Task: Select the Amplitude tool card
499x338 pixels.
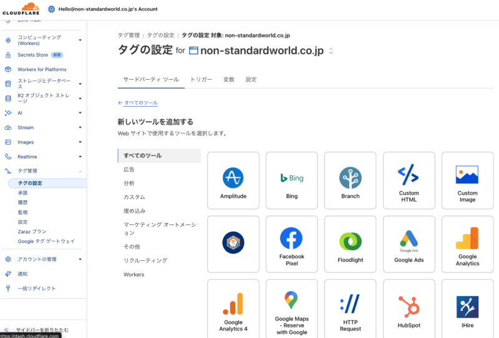Action: (233, 180)
